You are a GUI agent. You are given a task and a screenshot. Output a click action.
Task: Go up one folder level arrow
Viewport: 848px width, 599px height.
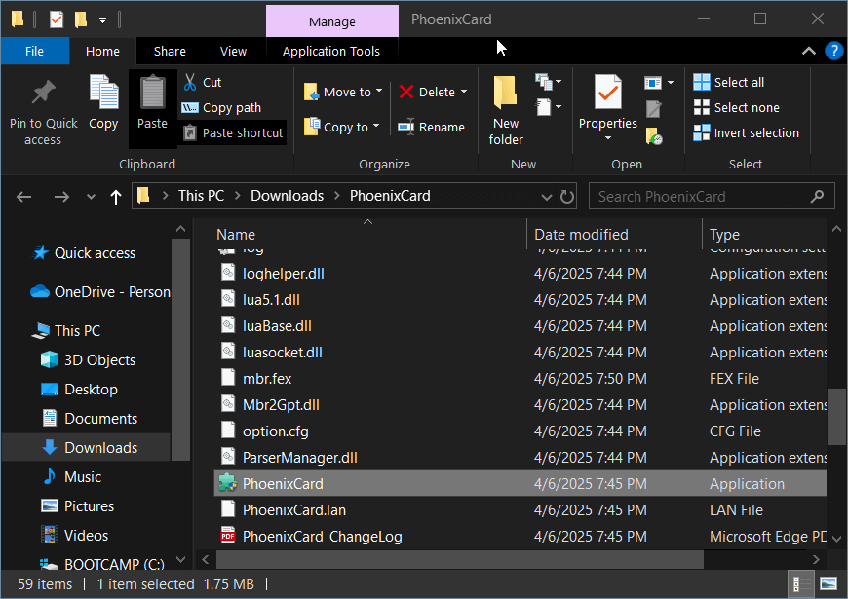(115, 197)
